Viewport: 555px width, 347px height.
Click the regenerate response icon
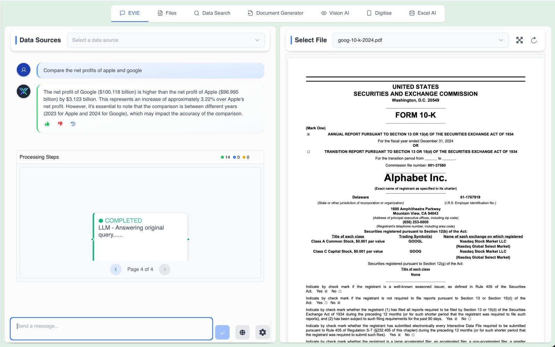coord(73,124)
